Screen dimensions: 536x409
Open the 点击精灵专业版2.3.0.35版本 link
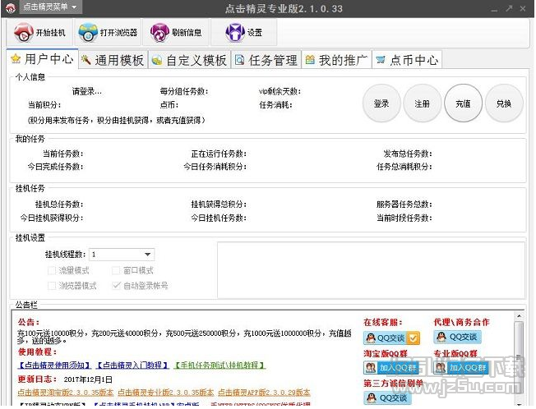(166, 393)
